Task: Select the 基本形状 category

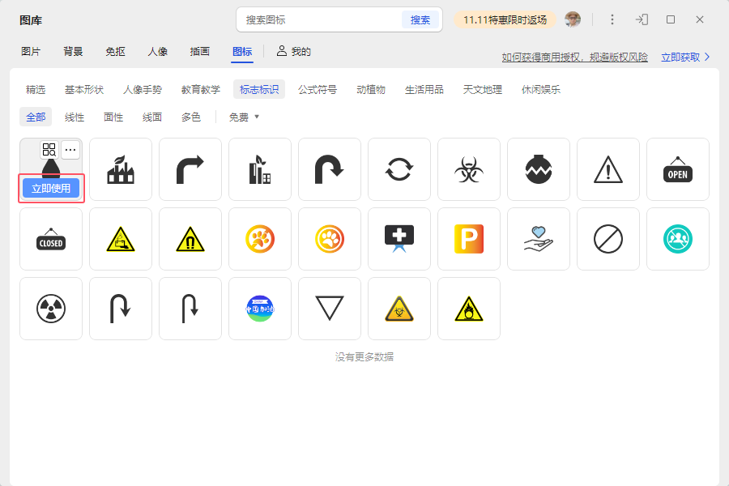Action: [84, 90]
